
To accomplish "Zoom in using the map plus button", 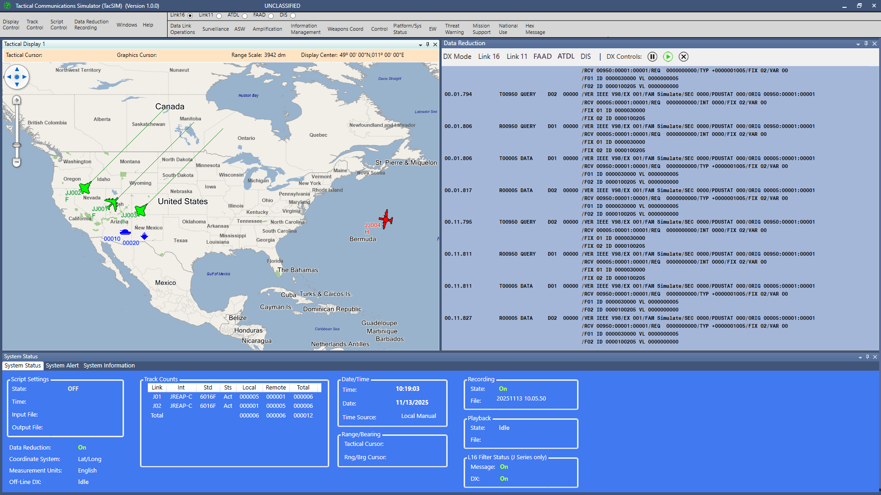I will tap(17, 100).
